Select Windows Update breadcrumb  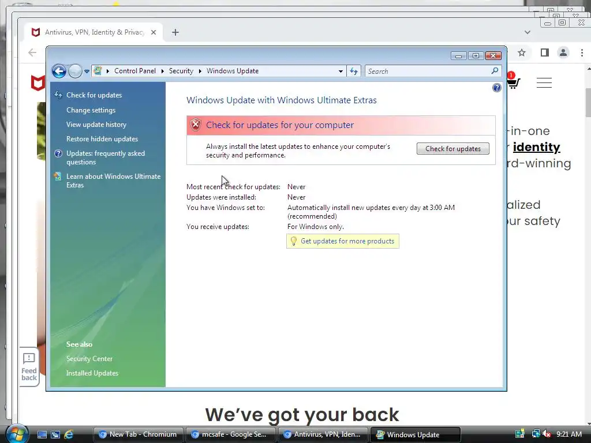tap(233, 71)
